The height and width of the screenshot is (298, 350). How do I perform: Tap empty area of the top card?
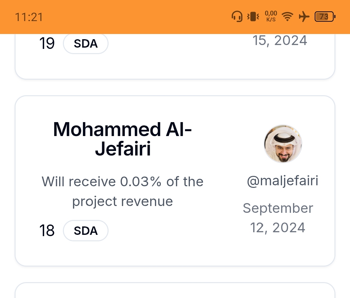[x=175, y=65]
